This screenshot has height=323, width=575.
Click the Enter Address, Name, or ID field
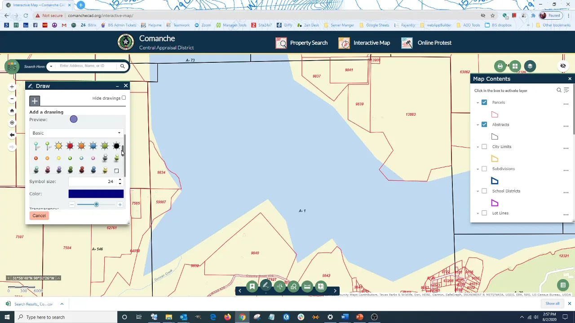(x=85, y=66)
